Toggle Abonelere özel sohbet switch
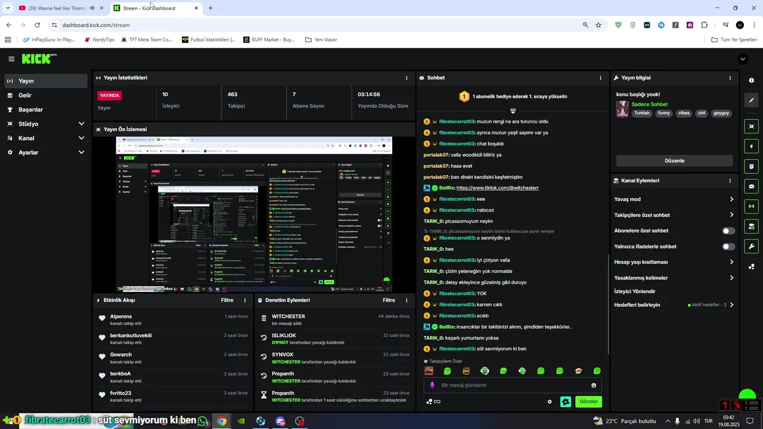Screen dimensions: 763x429 tap(728, 231)
